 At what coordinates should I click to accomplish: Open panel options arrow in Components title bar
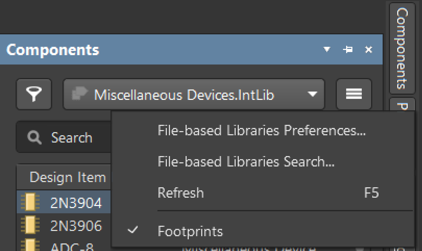click(327, 49)
